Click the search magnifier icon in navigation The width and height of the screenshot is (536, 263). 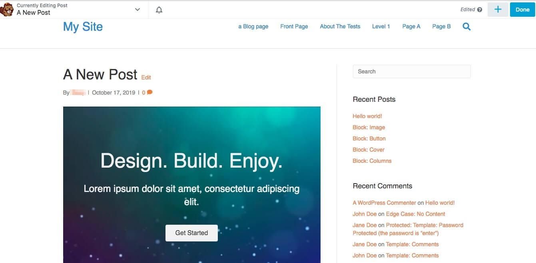pos(466,27)
